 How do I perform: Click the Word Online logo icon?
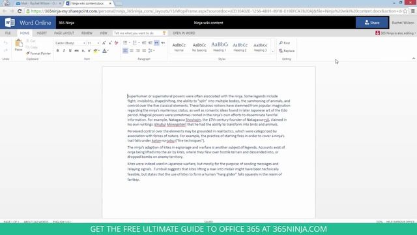click(10, 23)
